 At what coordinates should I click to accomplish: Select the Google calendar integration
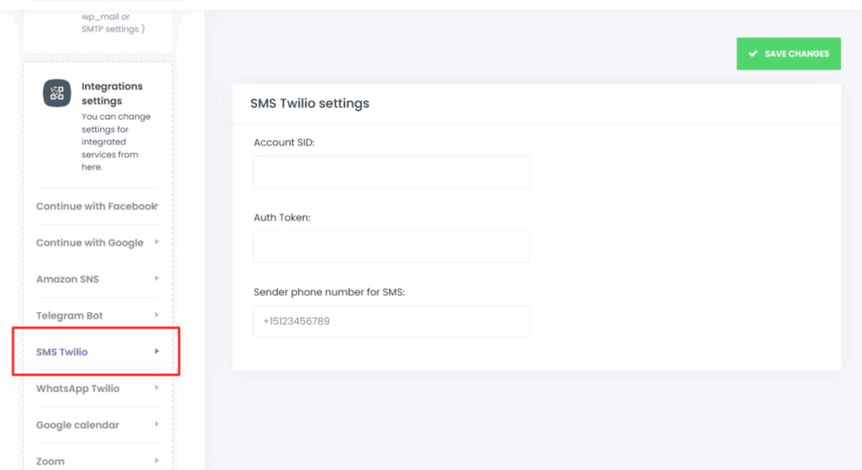click(98, 425)
